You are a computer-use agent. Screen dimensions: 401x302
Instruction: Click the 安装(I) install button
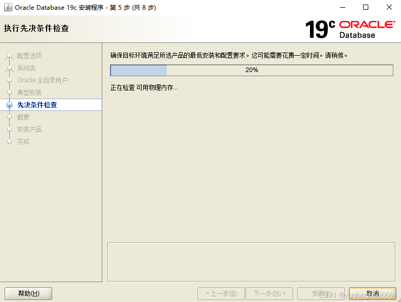point(321,293)
